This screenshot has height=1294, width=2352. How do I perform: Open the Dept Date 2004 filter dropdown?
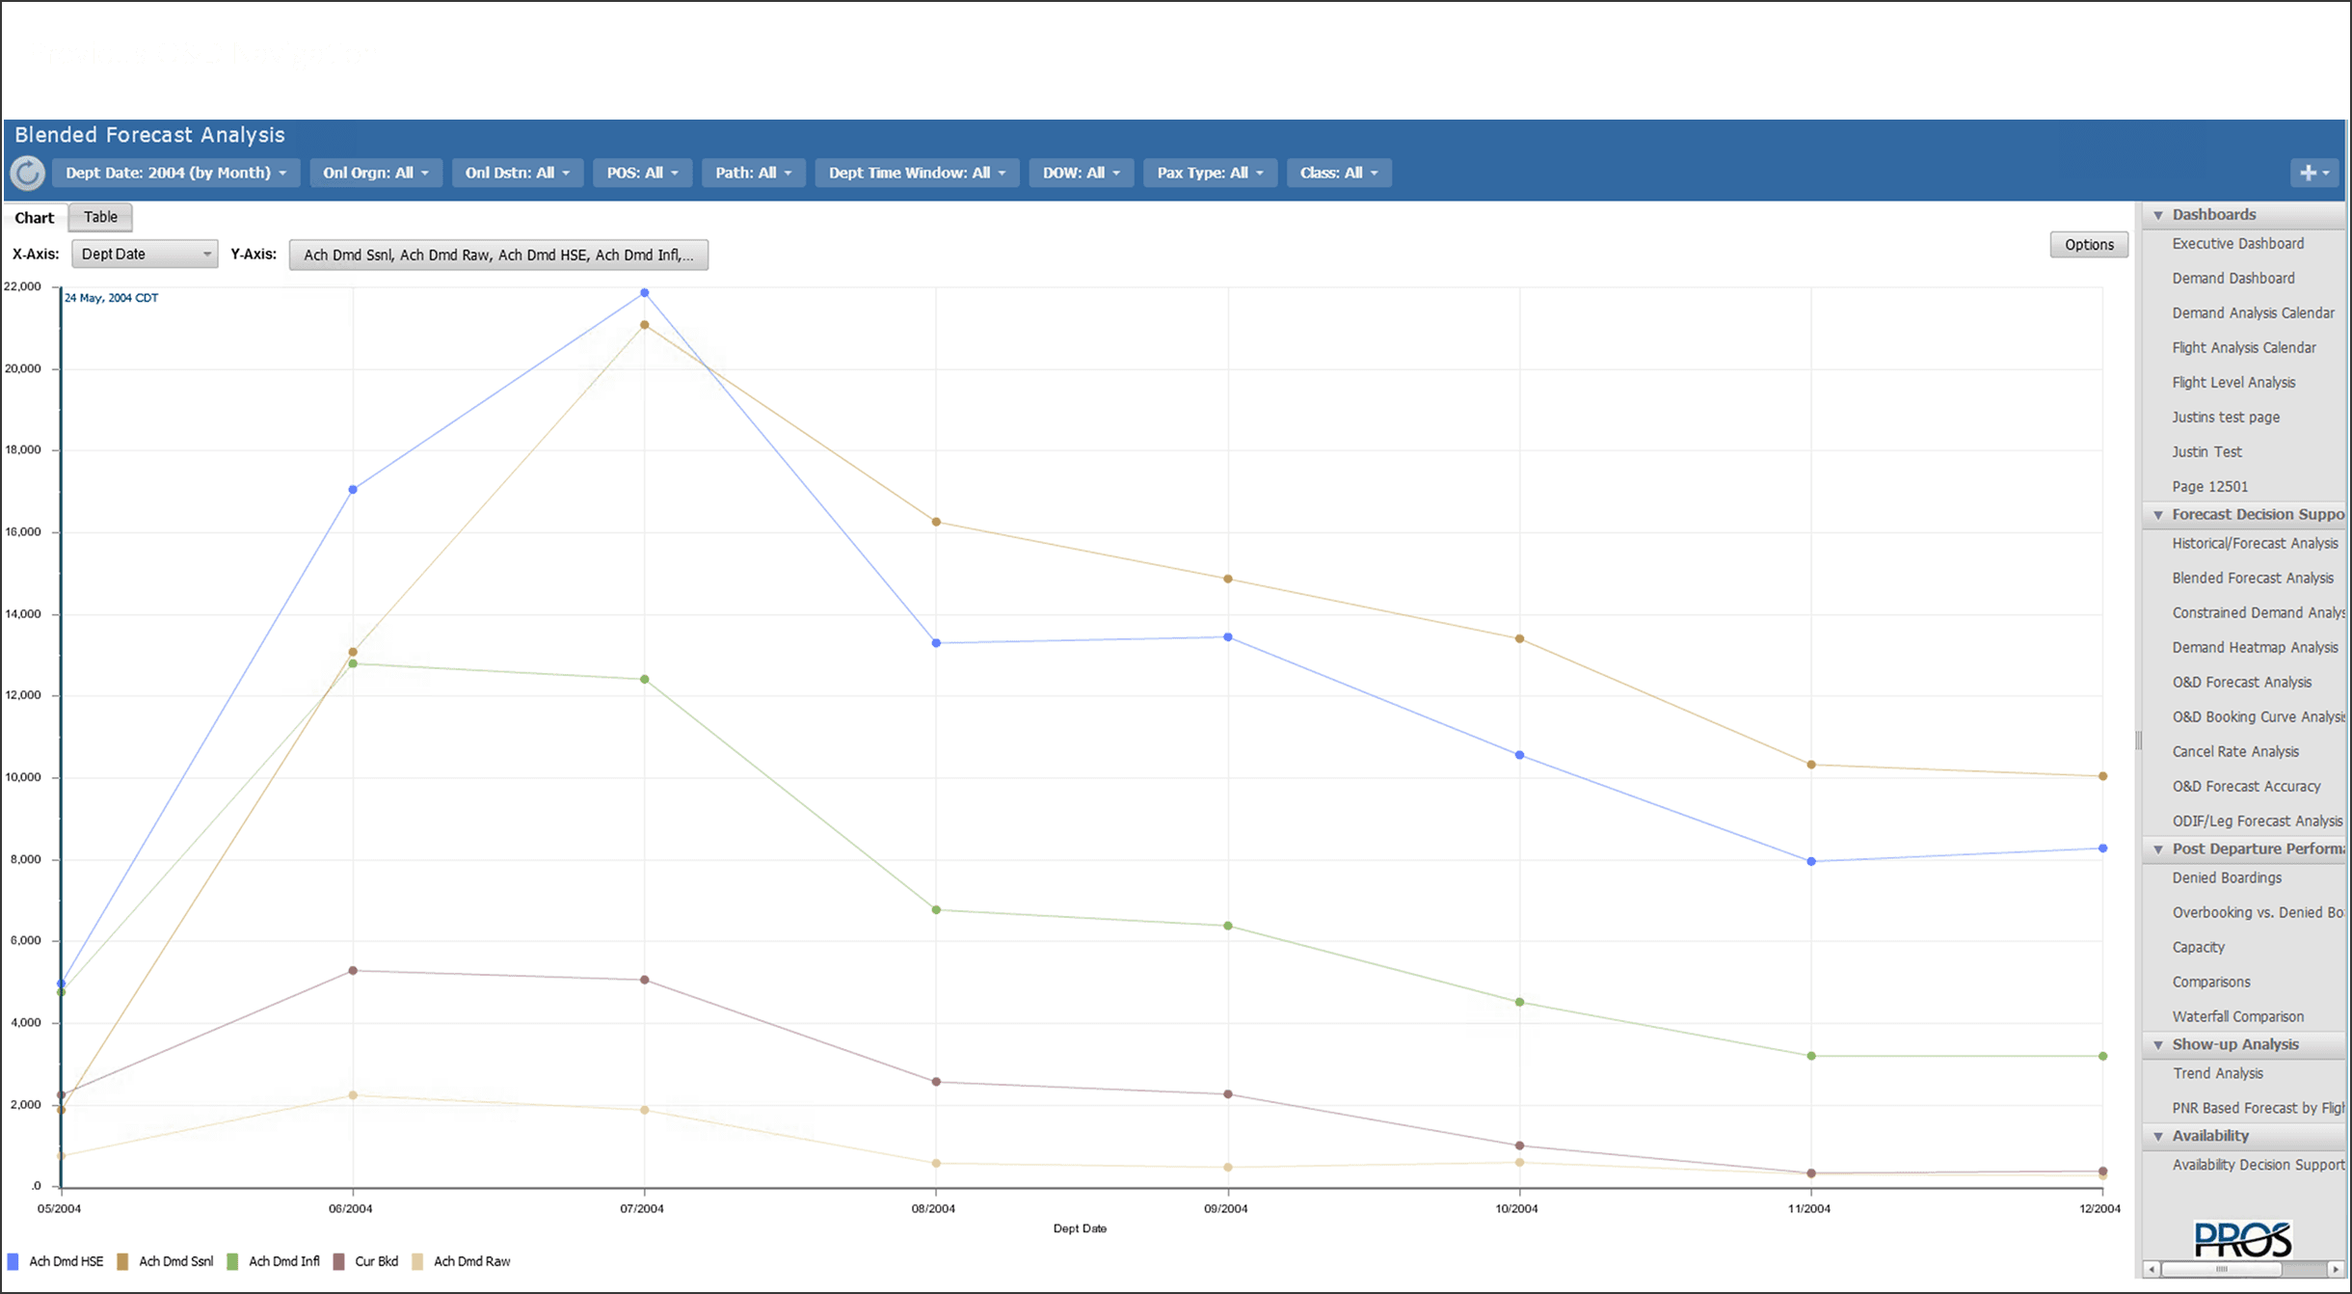(x=175, y=173)
